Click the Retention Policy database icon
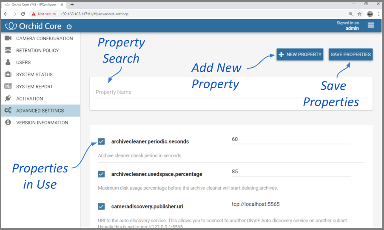This screenshot has height=230, width=384. [x=8, y=50]
